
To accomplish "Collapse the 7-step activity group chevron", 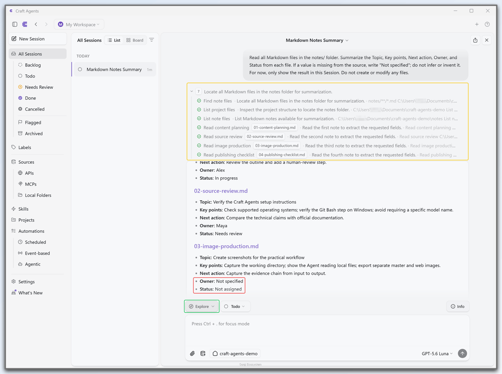I will 192,92.
